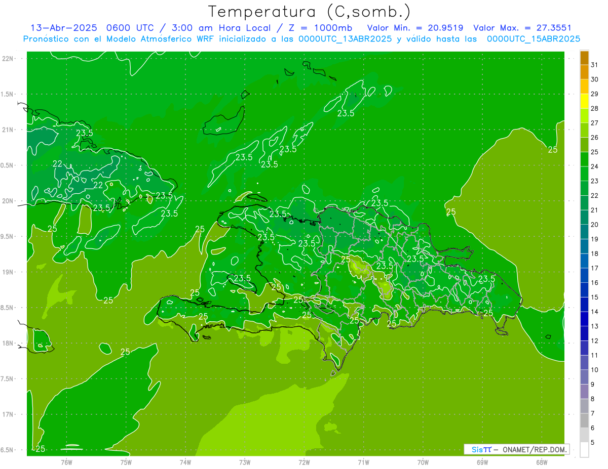Click the "0000UTC_15ABR2025" valid-until time
The height and width of the screenshot is (469, 608).
(x=534, y=39)
